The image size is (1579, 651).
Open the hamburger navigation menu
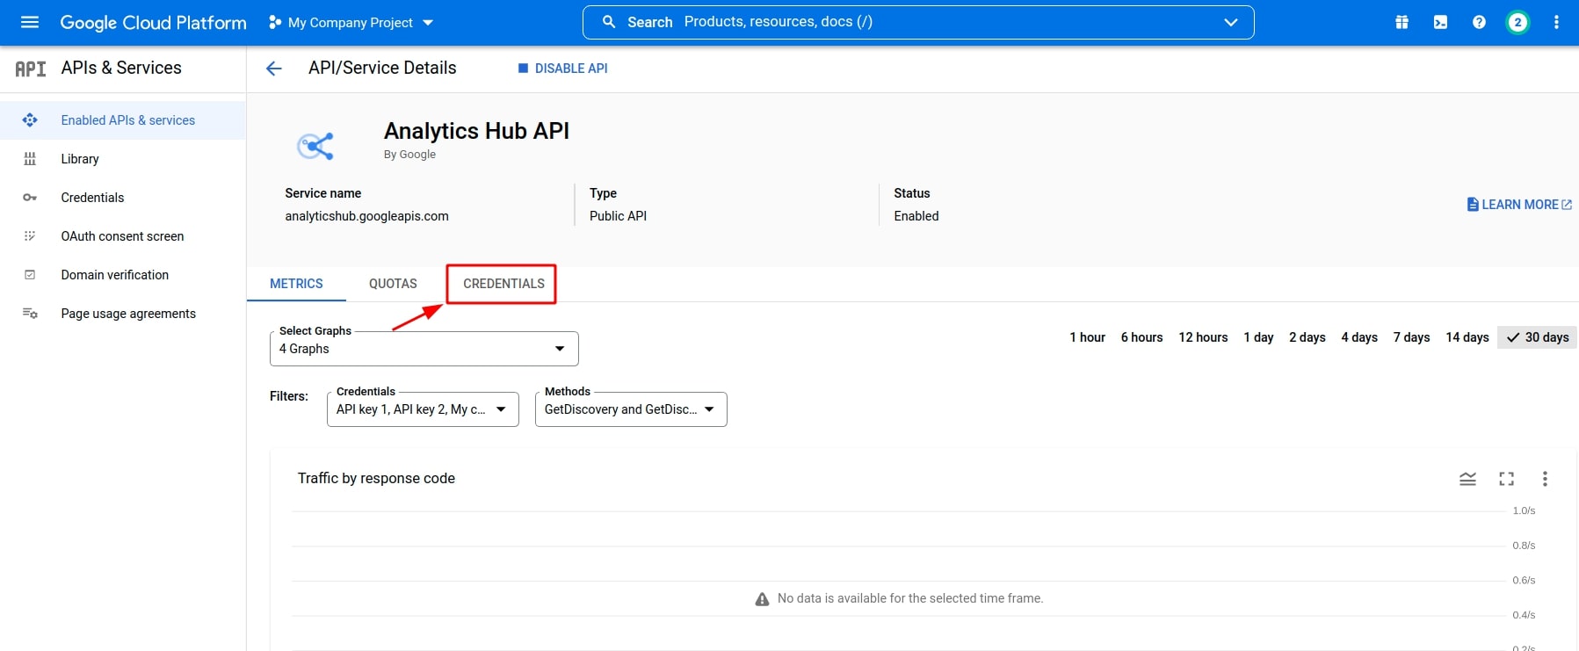pos(30,22)
